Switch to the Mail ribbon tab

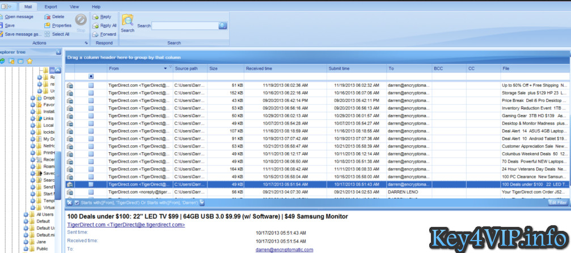28,7
